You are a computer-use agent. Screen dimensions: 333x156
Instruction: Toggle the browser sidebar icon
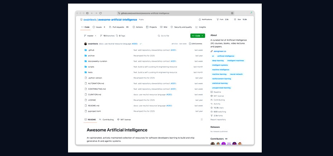[87, 13]
